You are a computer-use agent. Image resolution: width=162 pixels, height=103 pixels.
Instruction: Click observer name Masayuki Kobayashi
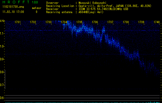point(92,3)
